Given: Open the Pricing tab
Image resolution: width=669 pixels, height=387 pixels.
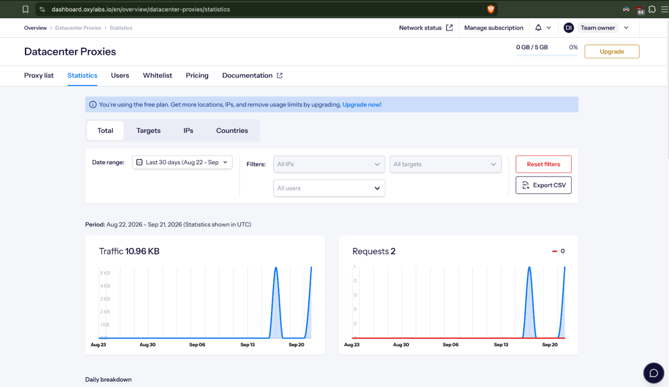Looking at the screenshot, I should (197, 75).
